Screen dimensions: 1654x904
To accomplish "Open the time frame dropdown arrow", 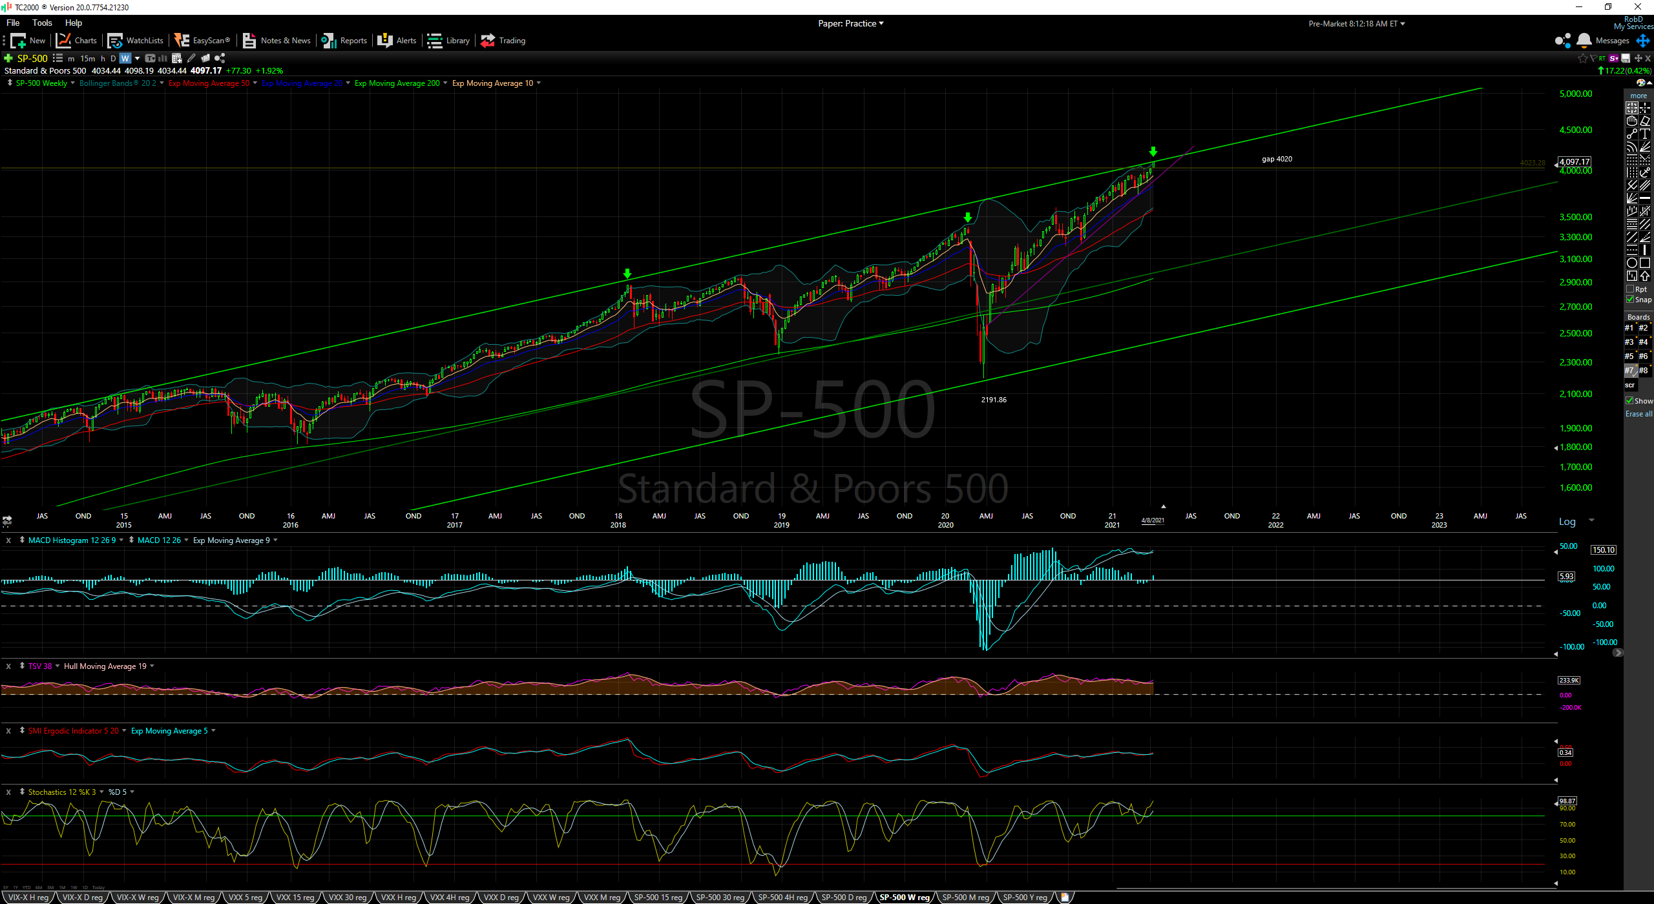I will click(x=137, y=58).
